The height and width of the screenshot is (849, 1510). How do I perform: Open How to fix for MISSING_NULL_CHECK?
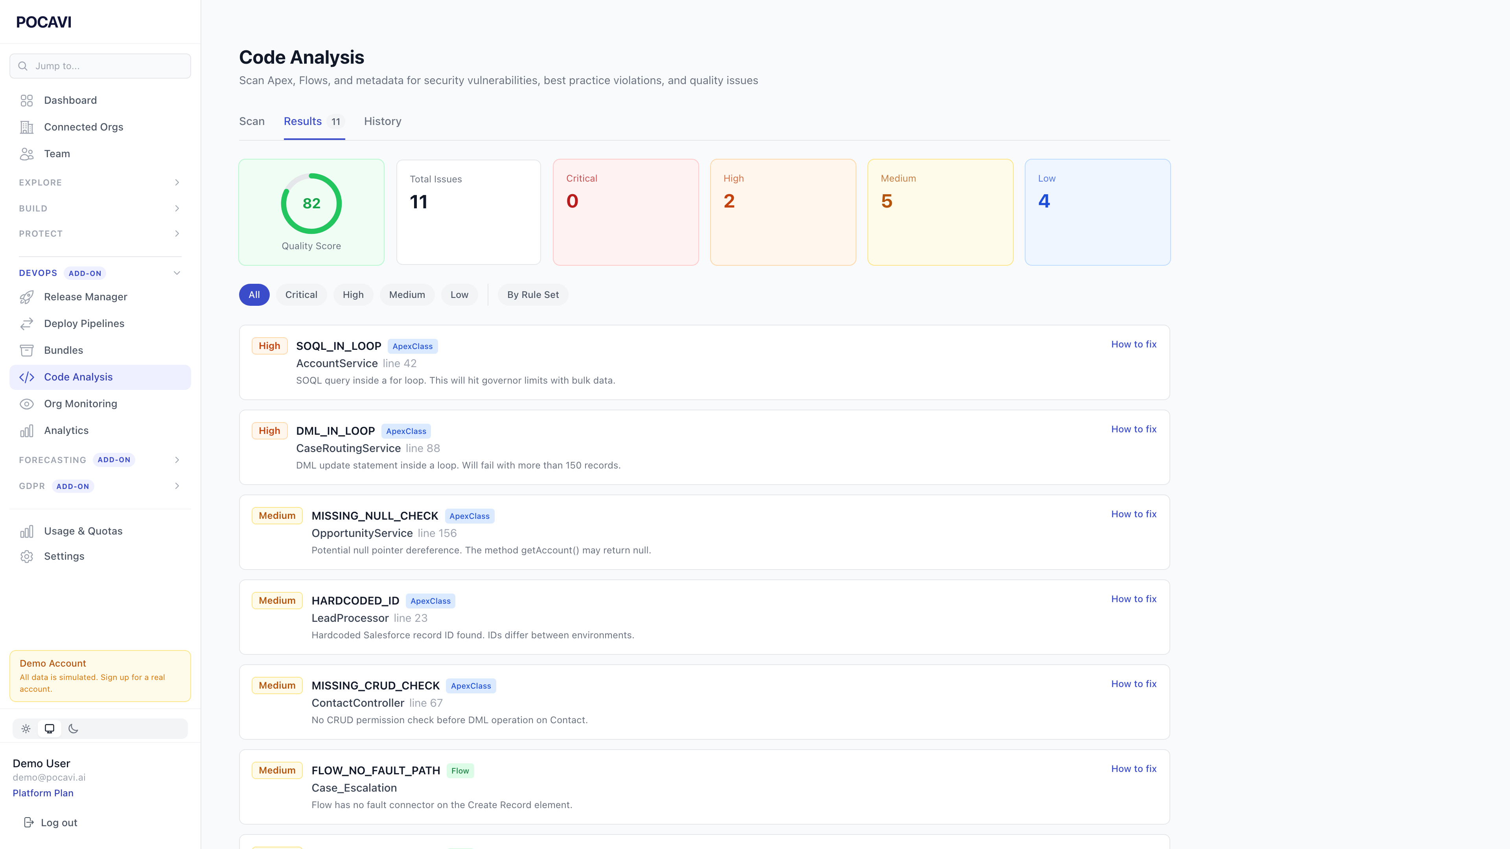(x=1134, y=515)
